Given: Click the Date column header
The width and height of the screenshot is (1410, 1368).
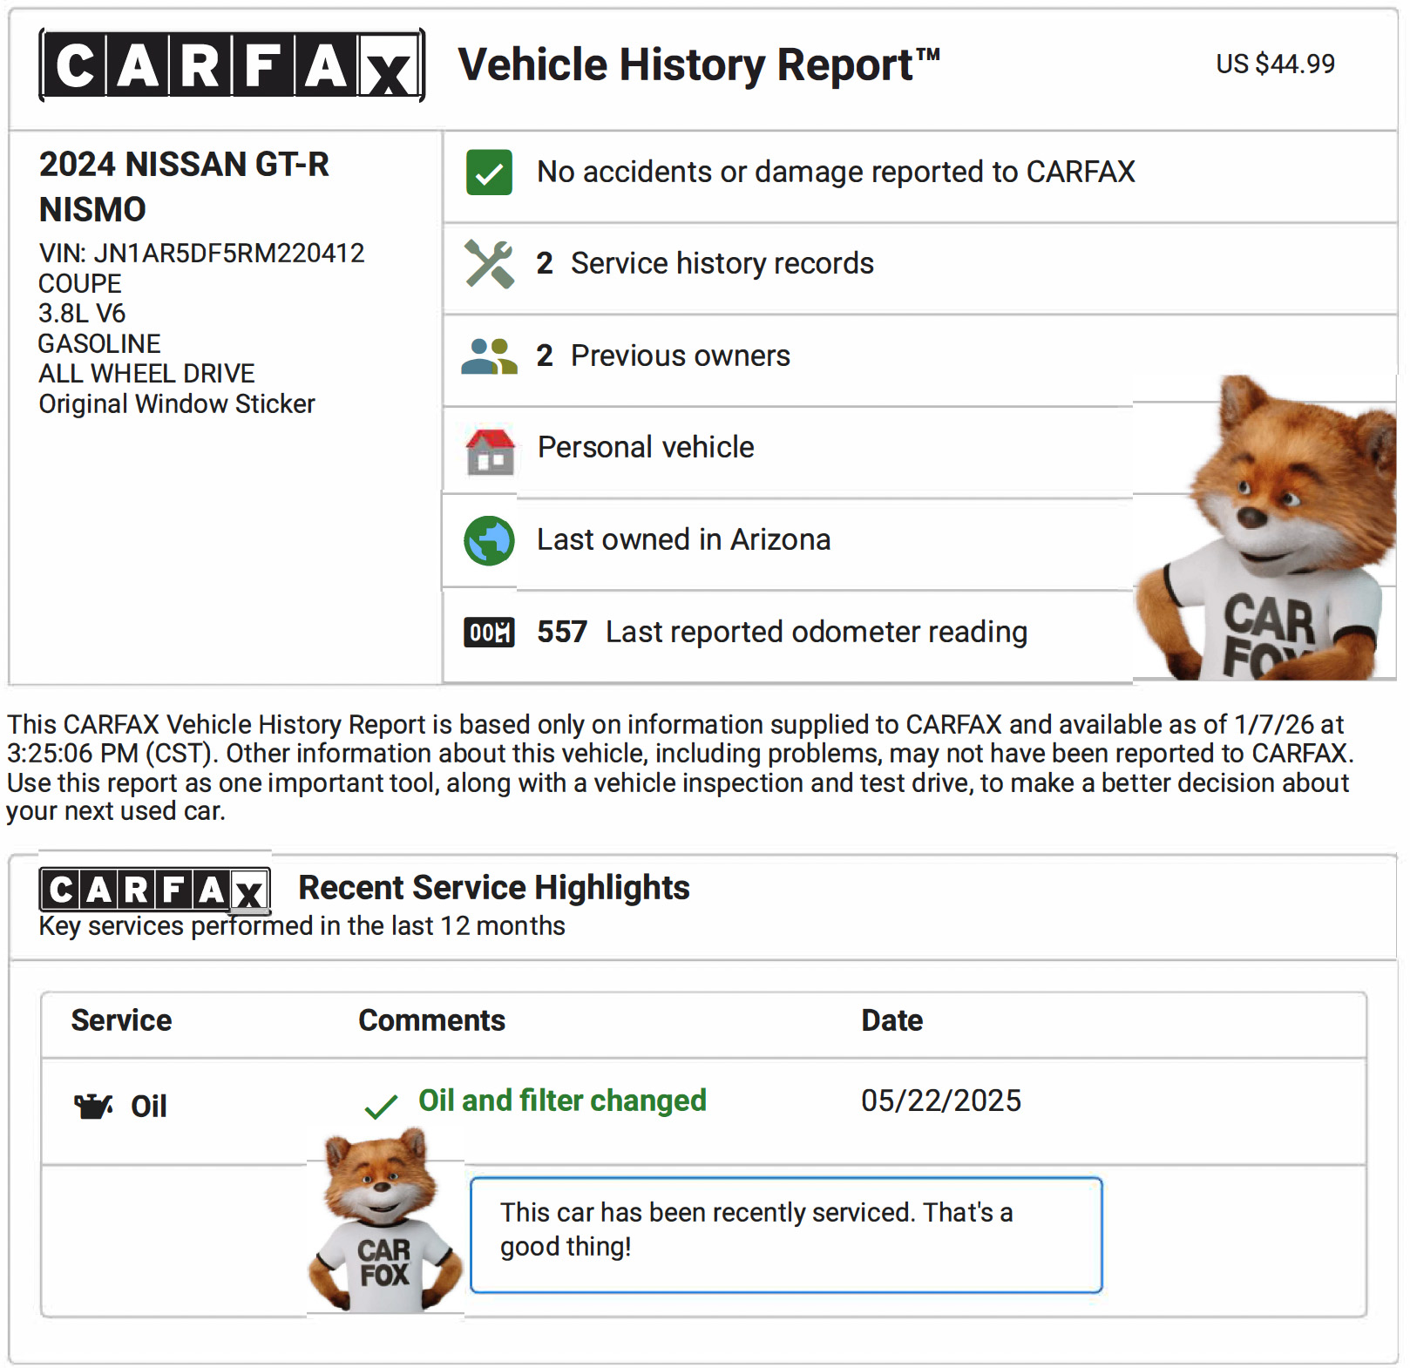Looking at the screenshot, I should [x=891, y=1020].
